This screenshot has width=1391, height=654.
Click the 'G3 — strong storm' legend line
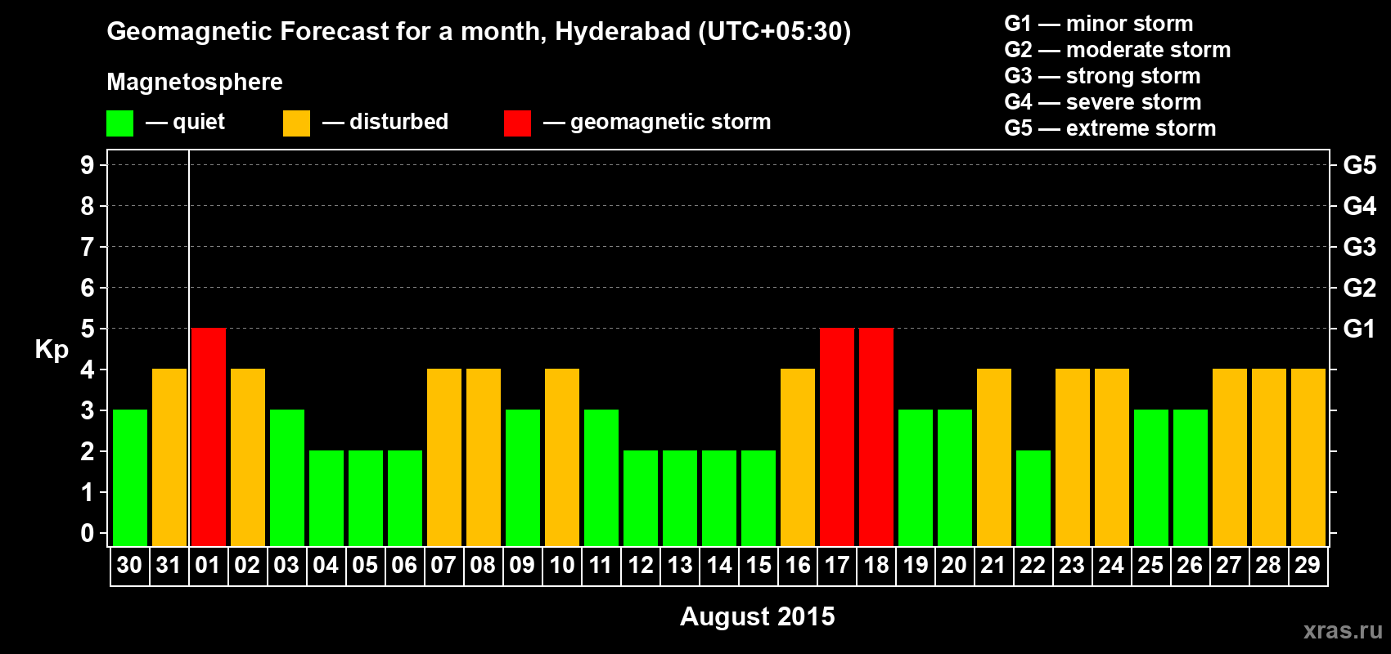tap(1102, 76)
